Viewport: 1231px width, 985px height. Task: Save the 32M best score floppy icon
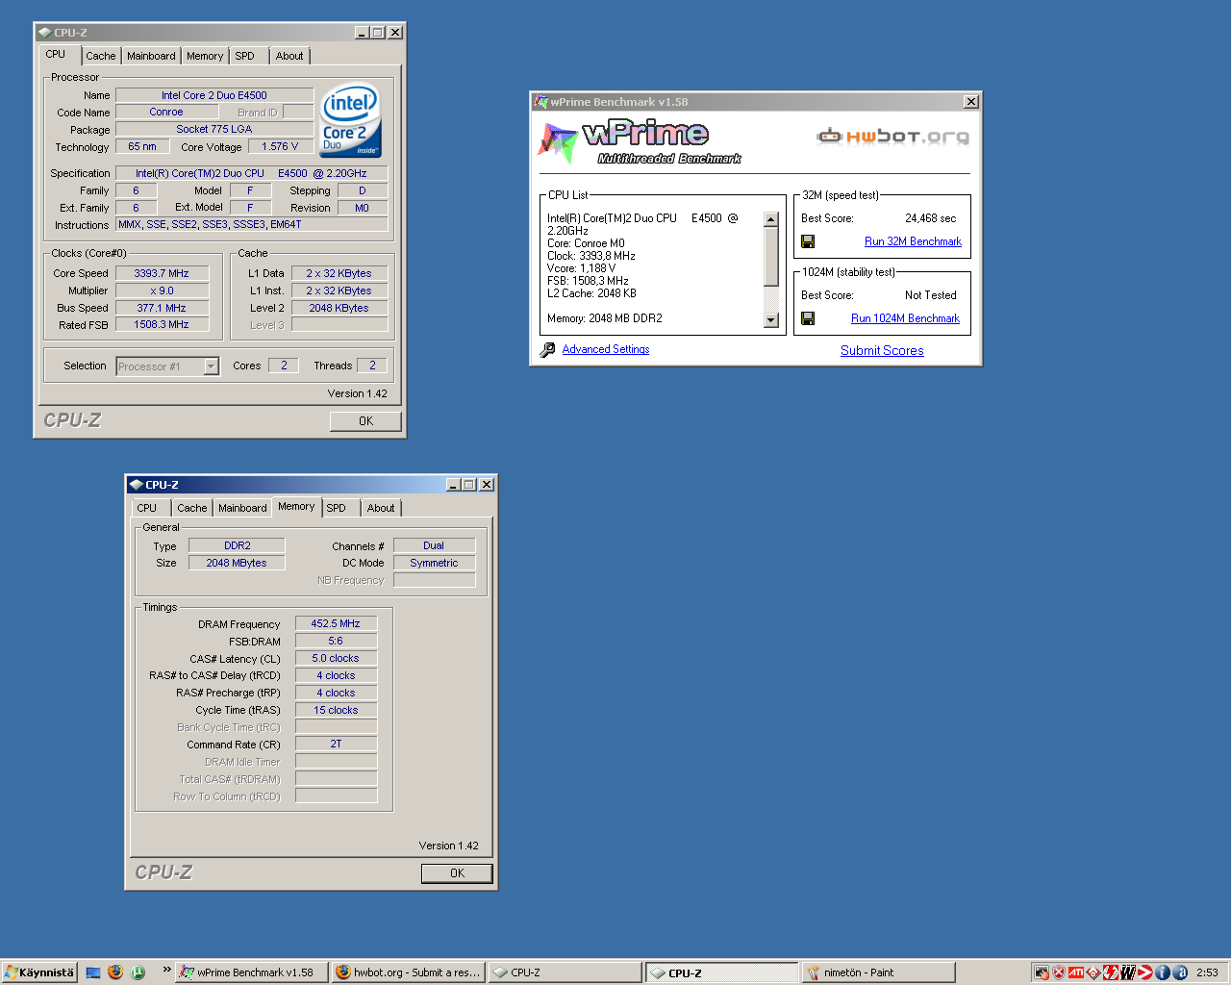point(808,241)
